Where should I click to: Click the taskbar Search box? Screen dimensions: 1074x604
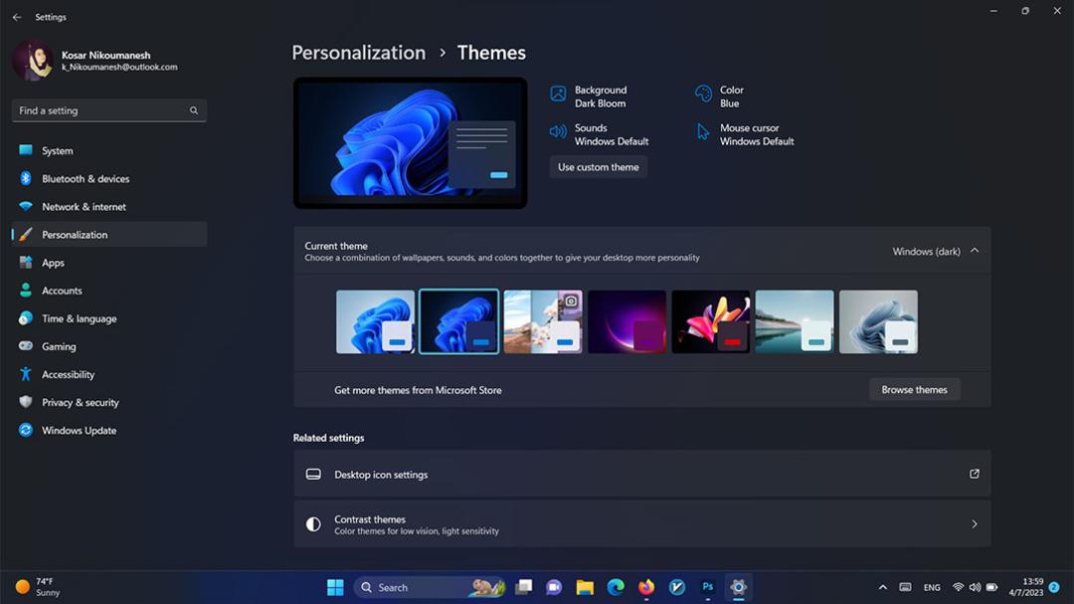[x=431, y=587]
